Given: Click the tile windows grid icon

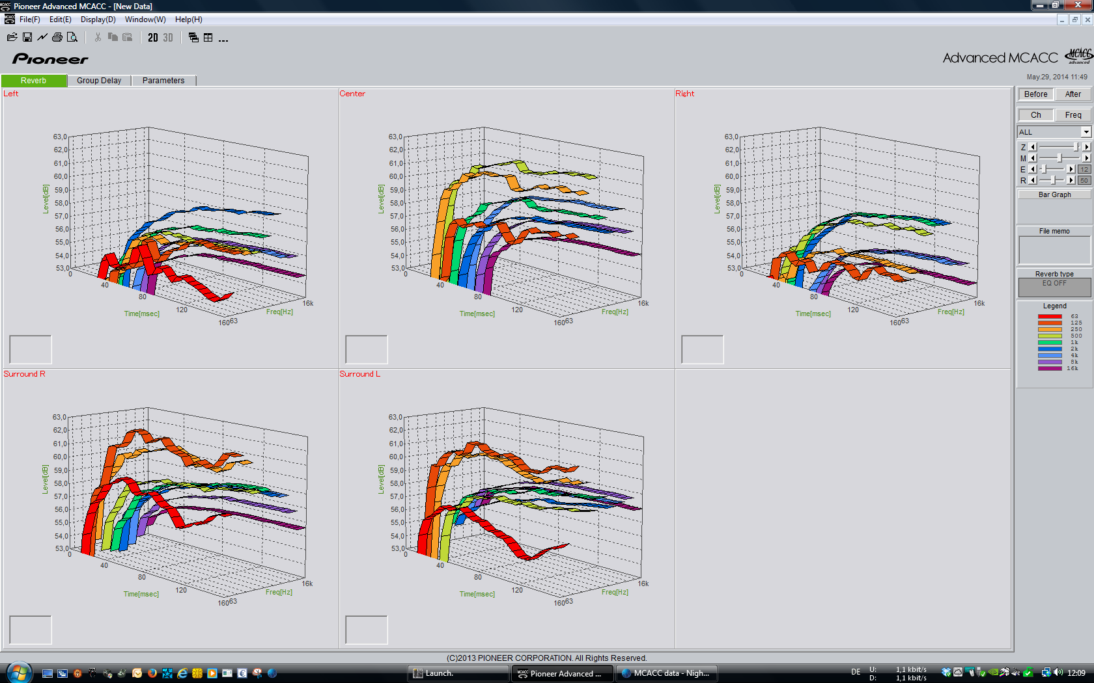Looking at the screenshot, I should pos(208,38).
